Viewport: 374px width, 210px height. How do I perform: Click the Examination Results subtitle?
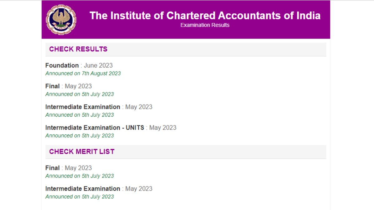point(204,25)
